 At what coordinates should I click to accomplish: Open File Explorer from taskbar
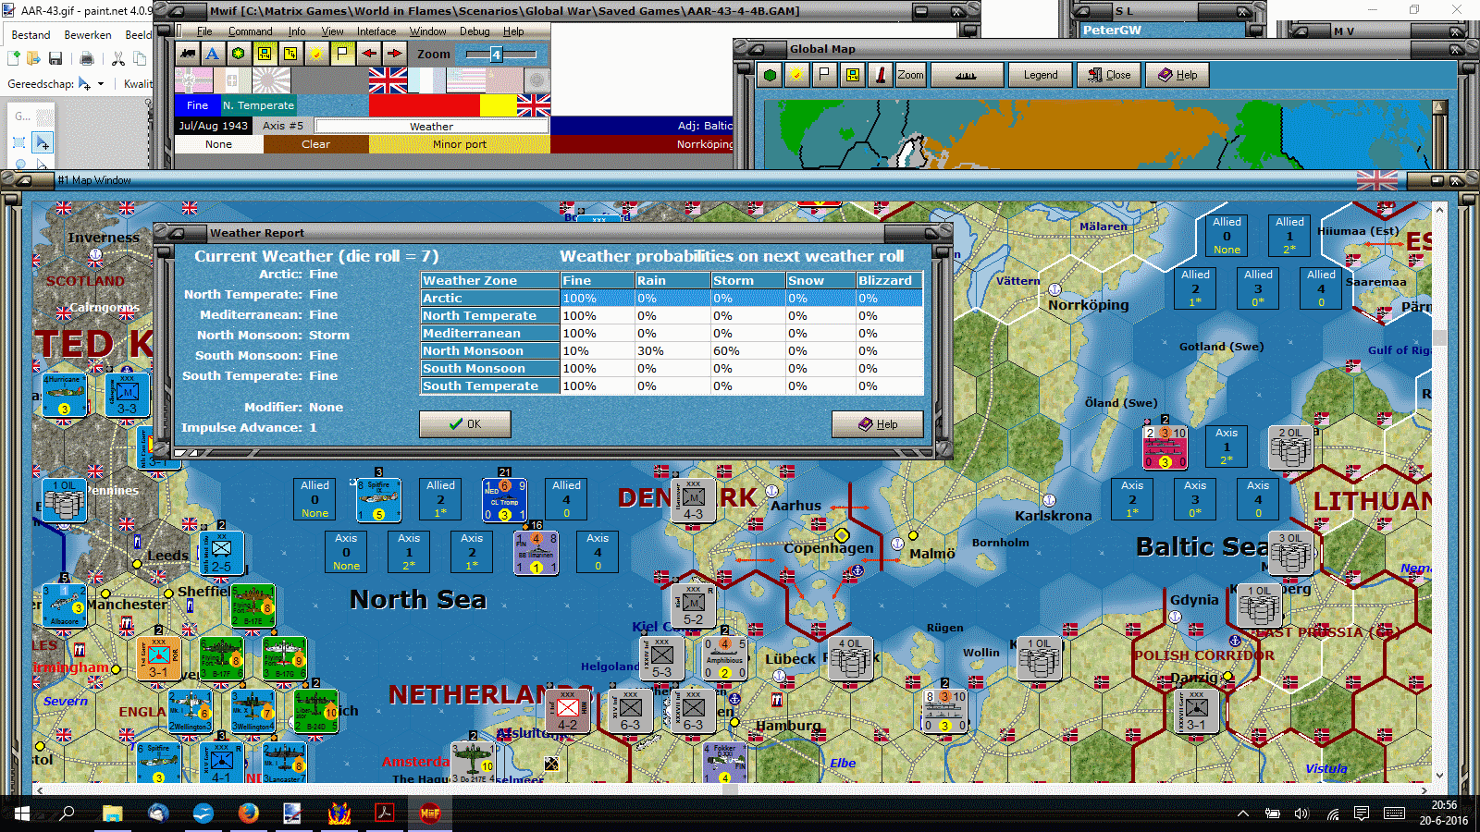pyautogui.click(x=112, y=814)
